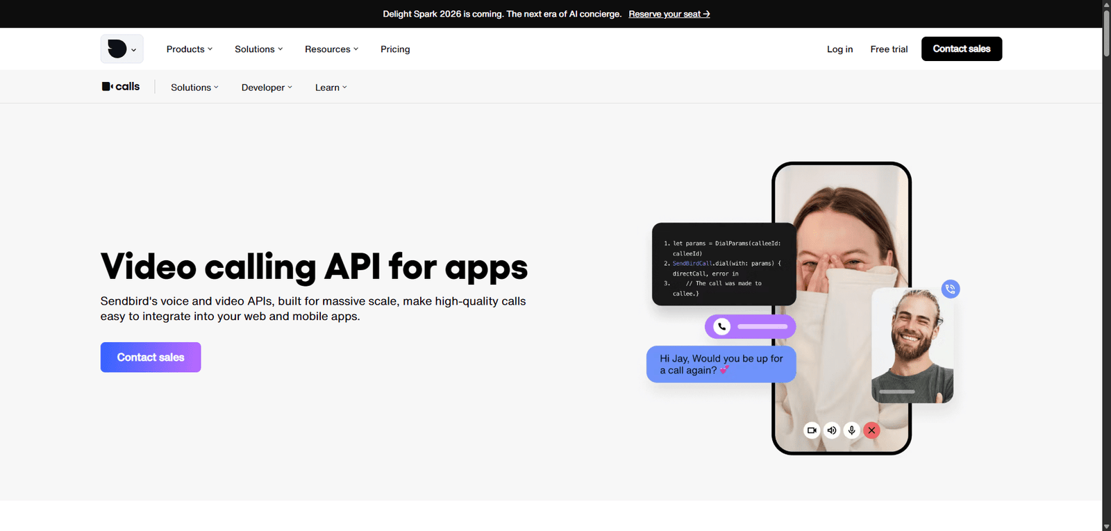Screen dimensions: 1111x531
Task: Click the black Contact sales button
Action: pyautogui.click(x=961, y=49)
